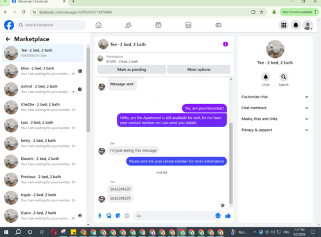Open Davaris - 2 bed, 2 bath chat
This screenshot has height=237, width=321.
tap(43, 161)
